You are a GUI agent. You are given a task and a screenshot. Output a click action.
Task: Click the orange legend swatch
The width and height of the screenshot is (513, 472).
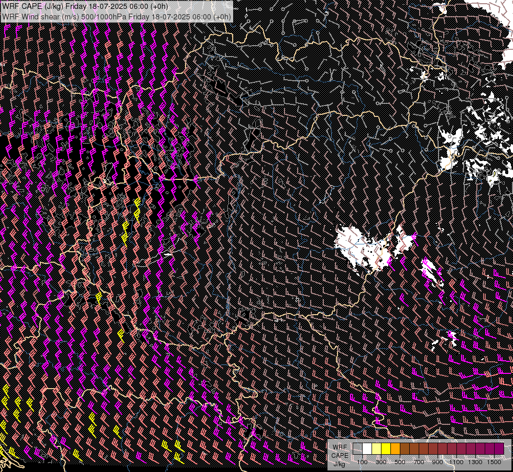click(395, 448)
